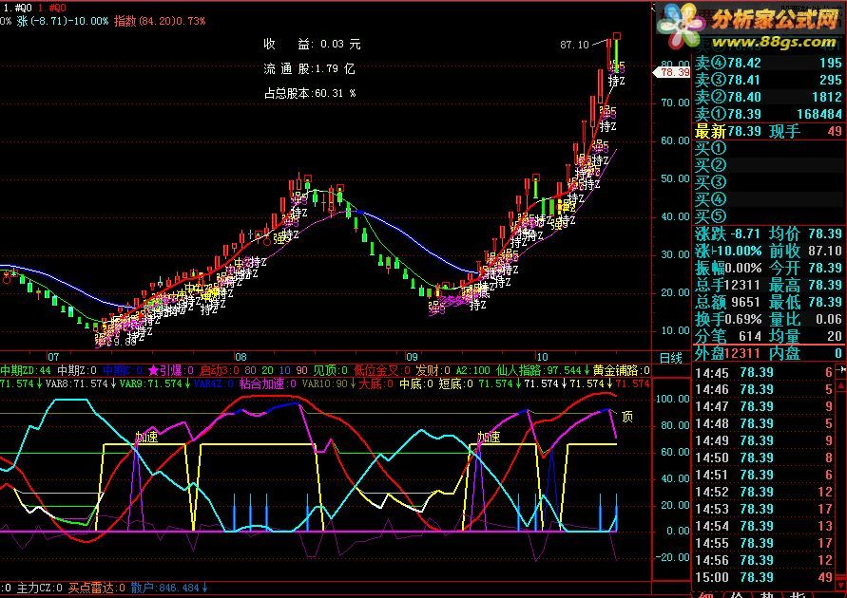Click the 主力CZ:0 label at bottom
Screen dimensions: 847x598
point(39,588)
